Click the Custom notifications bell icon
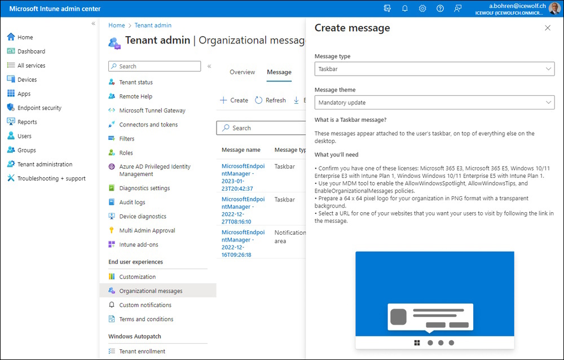Screen dimensions: 564x360 click(112, 305)
